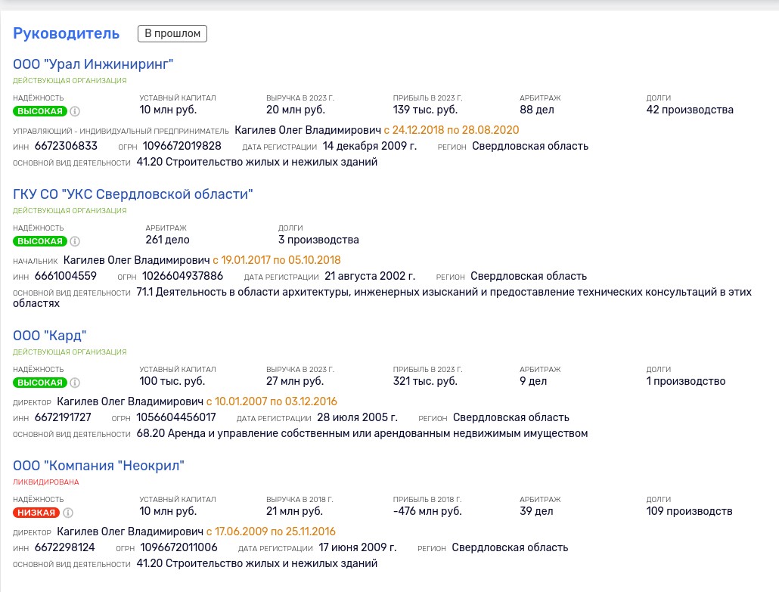This screenshot has width=779, height=592.
Task: Click the 'В прошлом' filter button
Action: tap(172, 34)
